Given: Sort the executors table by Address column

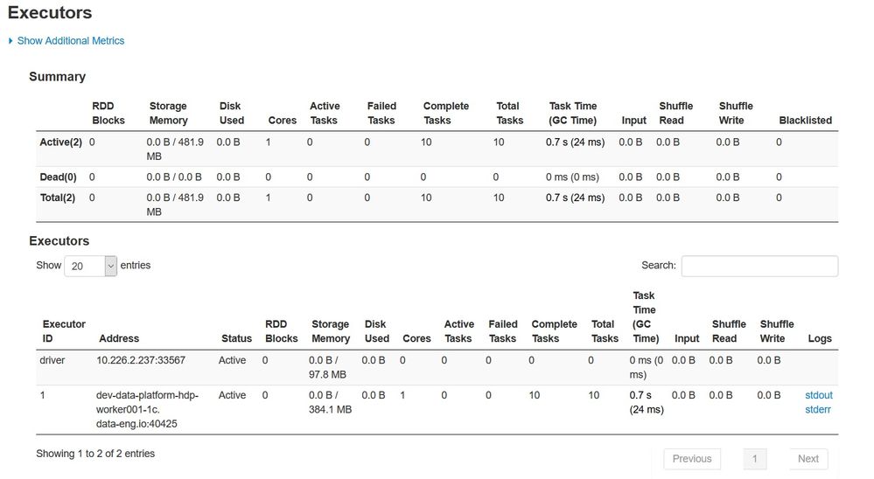Looking at the screenshot, I should [x=119, y=338].
